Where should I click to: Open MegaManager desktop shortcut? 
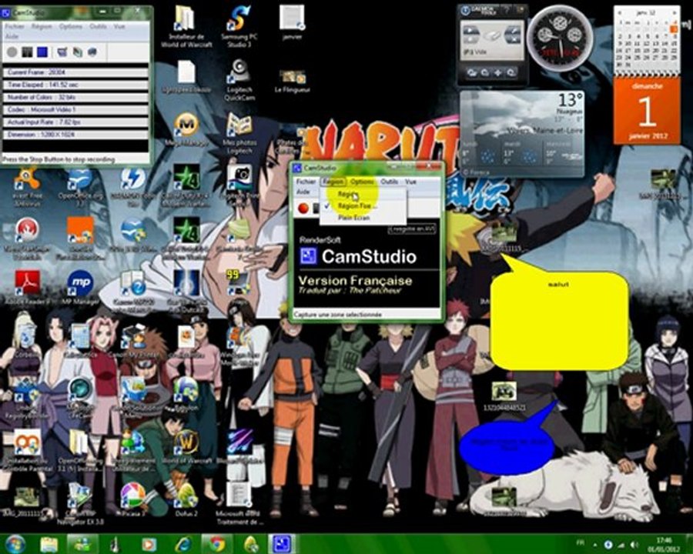click(186, 130)
